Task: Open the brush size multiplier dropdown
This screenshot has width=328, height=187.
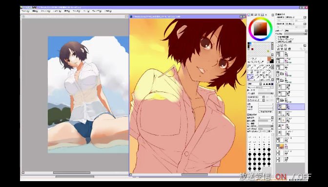Action: tap(260, 88)
